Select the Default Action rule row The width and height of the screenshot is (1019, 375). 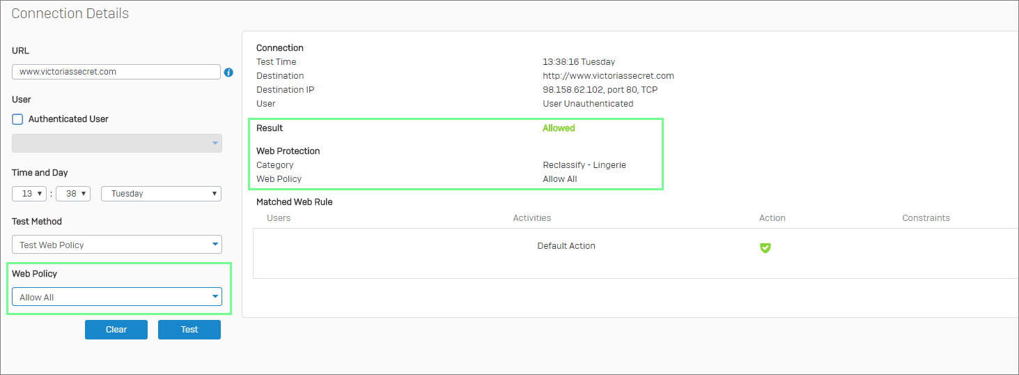pos(635,253)
